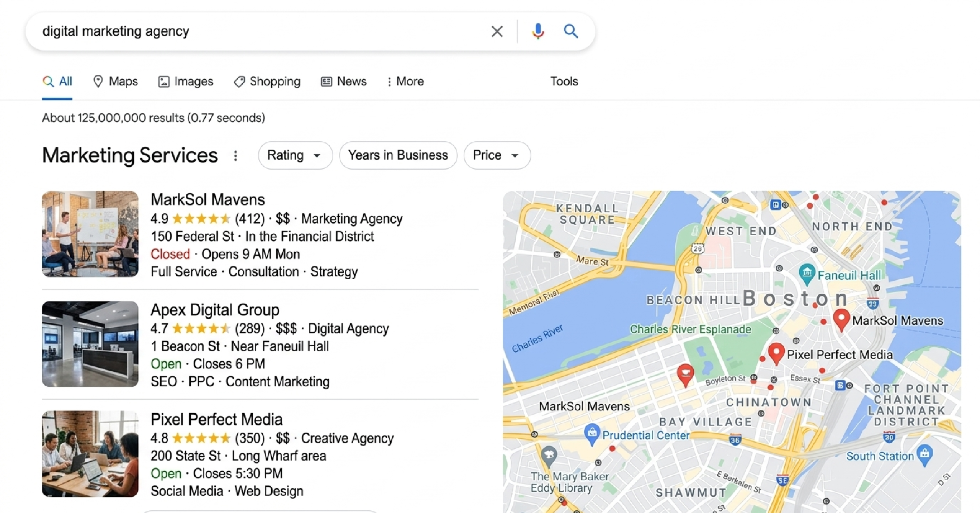Open the More search categories menu
Image resolution: width=980 pixels, height=513 pixels.
coord(405,81)
